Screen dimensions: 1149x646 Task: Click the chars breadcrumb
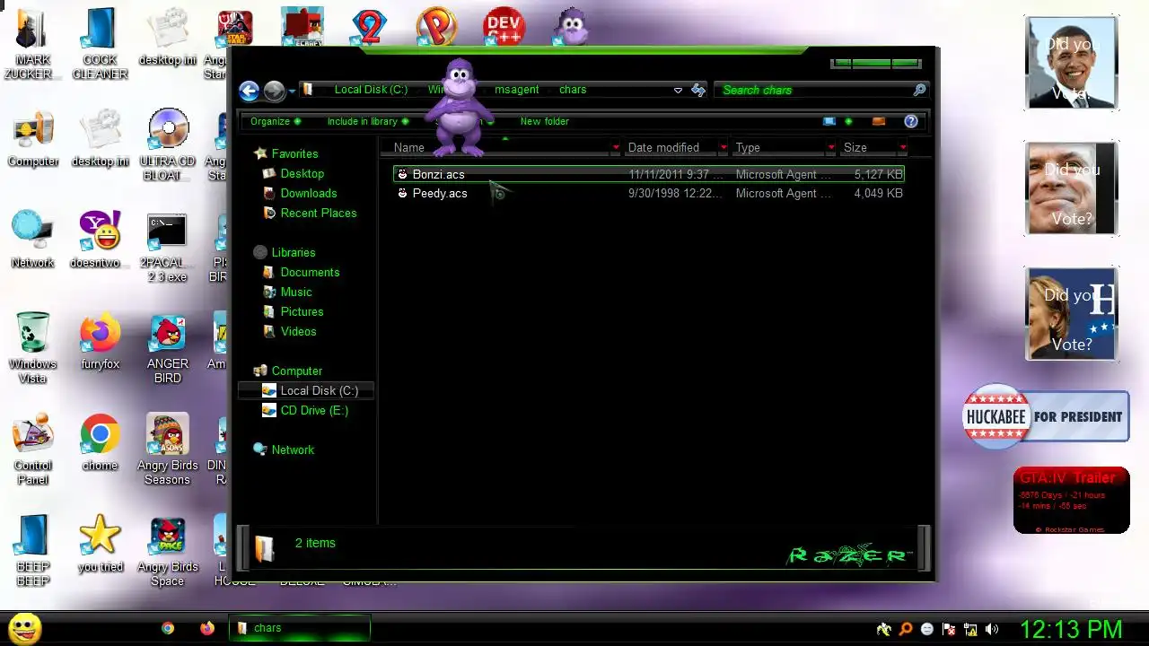(x=573, y=90)
